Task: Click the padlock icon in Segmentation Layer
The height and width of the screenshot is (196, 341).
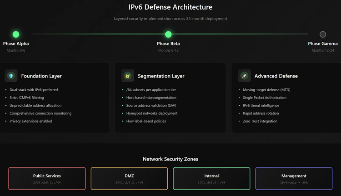Action: coord(128,76)
